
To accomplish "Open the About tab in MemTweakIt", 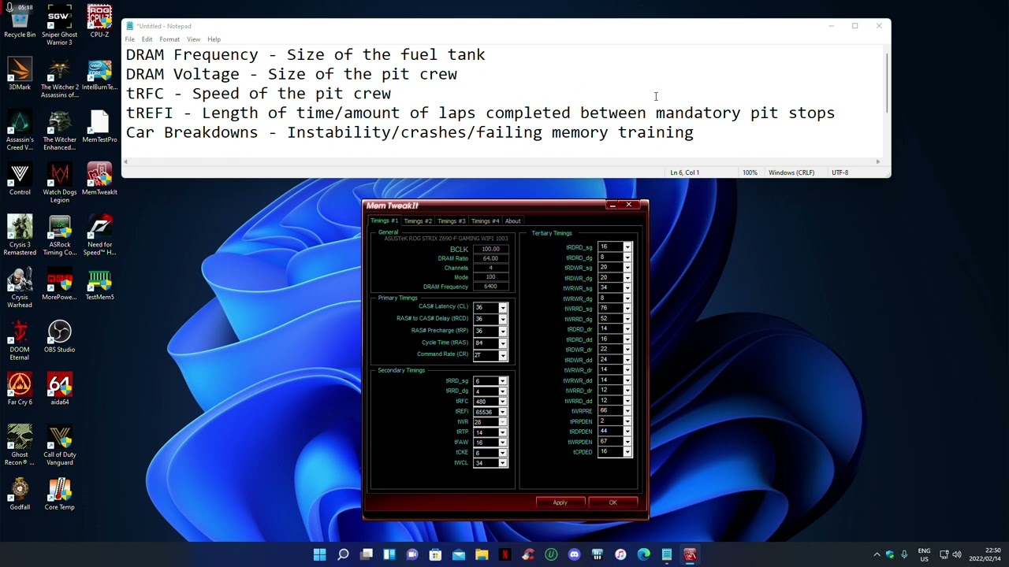I will [512, 221].
